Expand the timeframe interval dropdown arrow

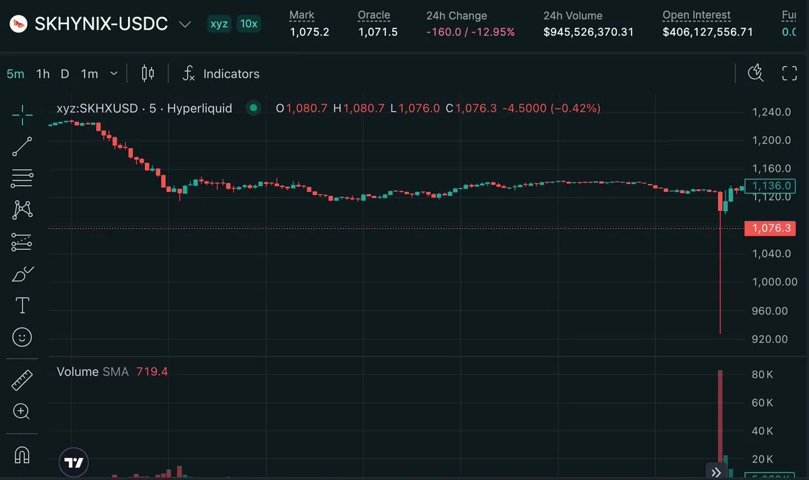[113, 73]
